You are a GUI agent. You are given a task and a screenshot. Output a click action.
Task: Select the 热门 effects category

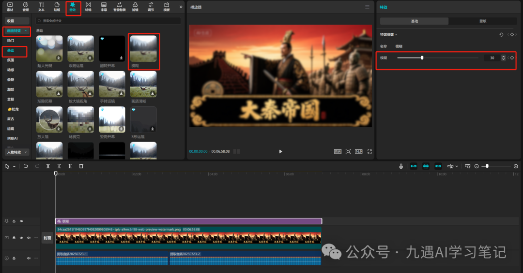click(11, 40)
